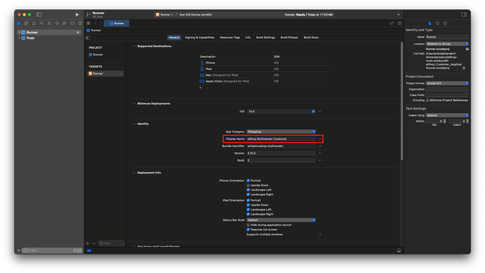Add an editor on the right
The height and width of the screenshot is (273, 485).
pos(400,23)
